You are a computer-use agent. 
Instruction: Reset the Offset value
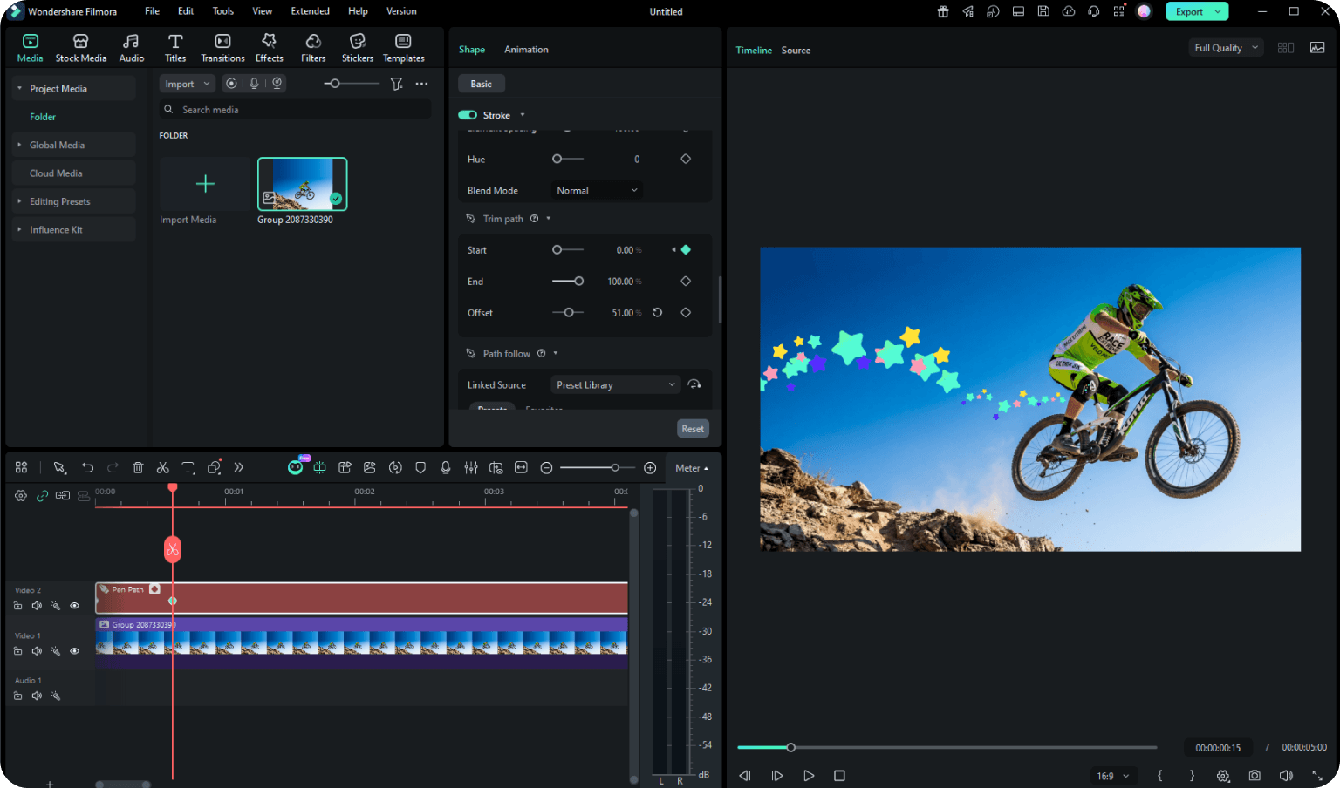[x=658, y=312]
